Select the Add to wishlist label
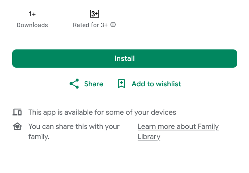This screenshot has height=173, width=249. pyautogui.click(x=156, y=84)
